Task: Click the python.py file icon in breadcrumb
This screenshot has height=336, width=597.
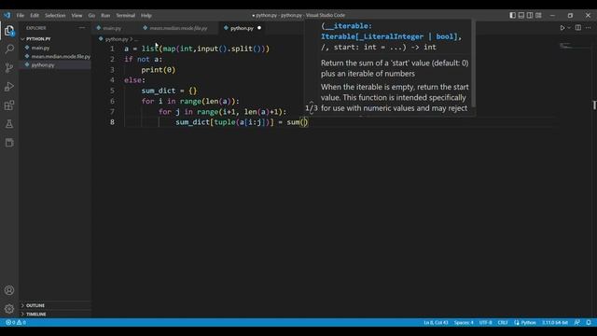Action: (x=101, y=39)
